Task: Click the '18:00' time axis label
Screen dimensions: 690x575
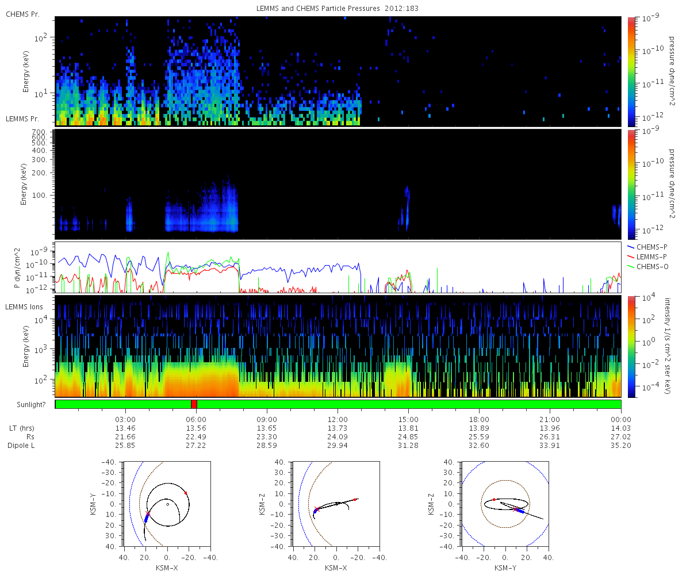Action: [x=479, y=420]
